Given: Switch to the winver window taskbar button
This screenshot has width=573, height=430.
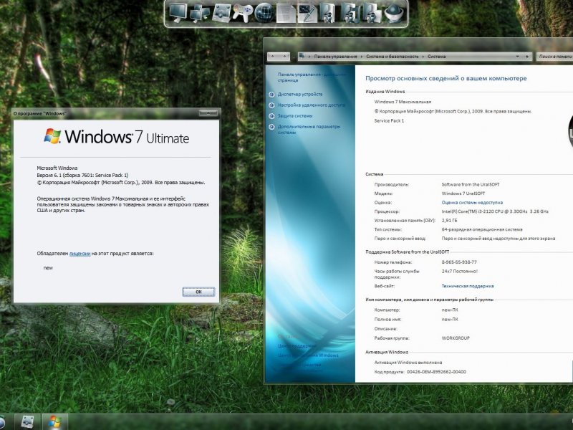Looking at the screenshot, I should point(55,422).
